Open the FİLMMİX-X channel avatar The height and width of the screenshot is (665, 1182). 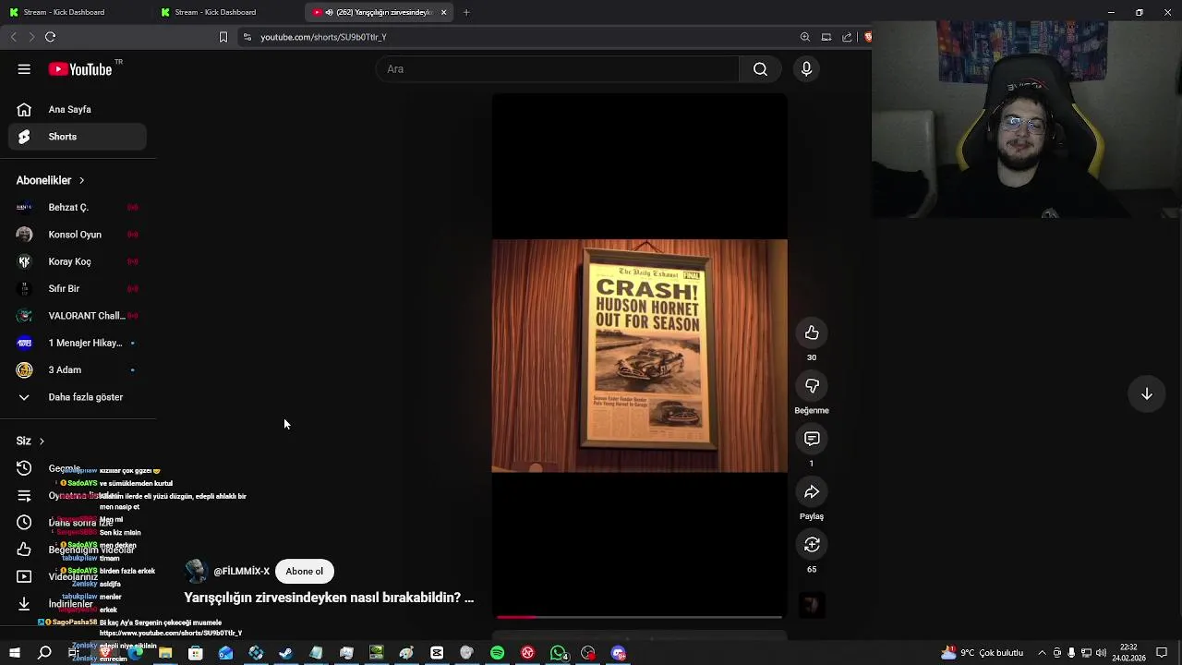196,571
